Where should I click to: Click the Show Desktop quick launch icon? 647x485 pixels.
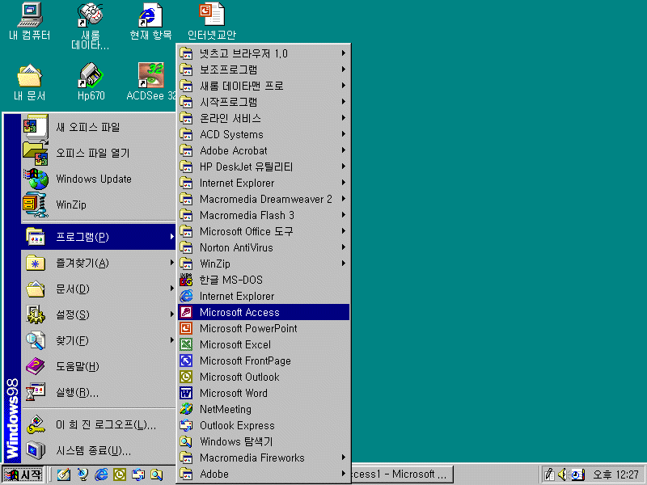(x=64, y=474)
